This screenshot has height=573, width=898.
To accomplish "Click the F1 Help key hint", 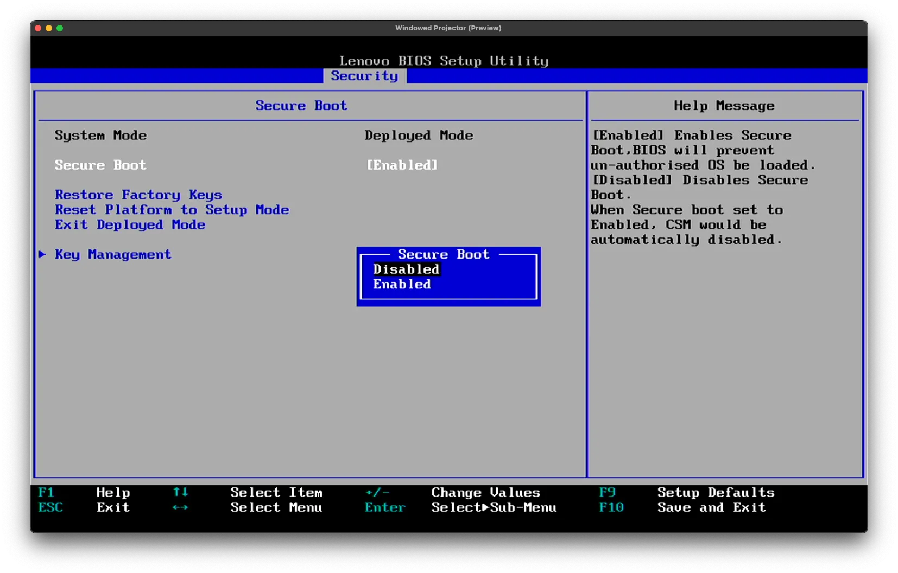I will tap(84, 492).
